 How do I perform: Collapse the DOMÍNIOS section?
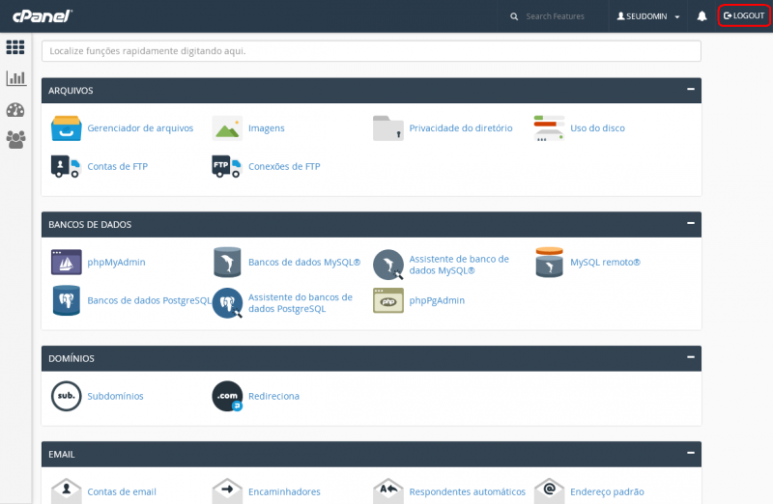691,357
